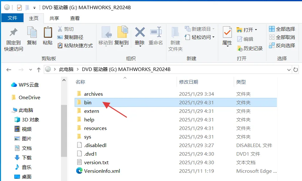Viewport: 302px width, 181px height.
Task: Open the File (文件) tab
Action: coord(12,18)
